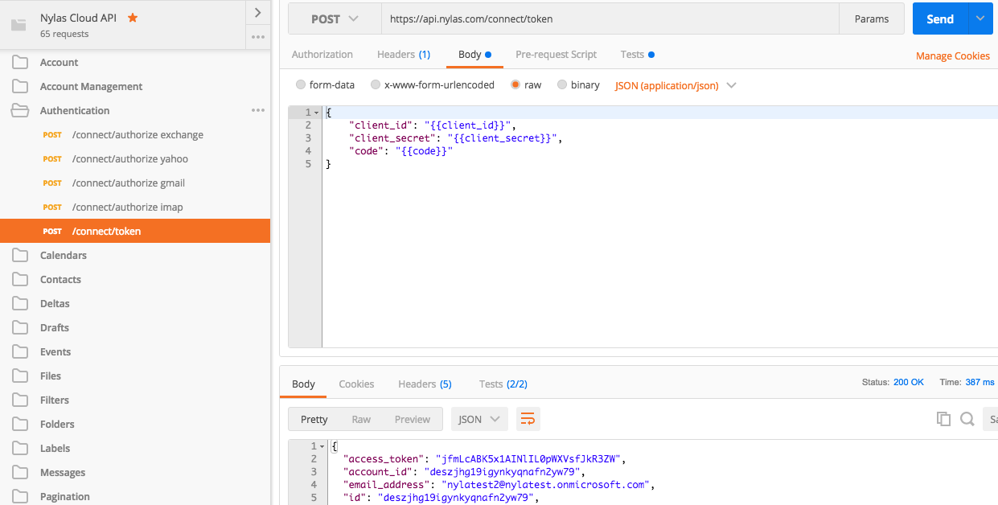Switch response view to Pretty

314,419
